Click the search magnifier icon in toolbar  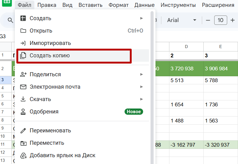(11, 20)
